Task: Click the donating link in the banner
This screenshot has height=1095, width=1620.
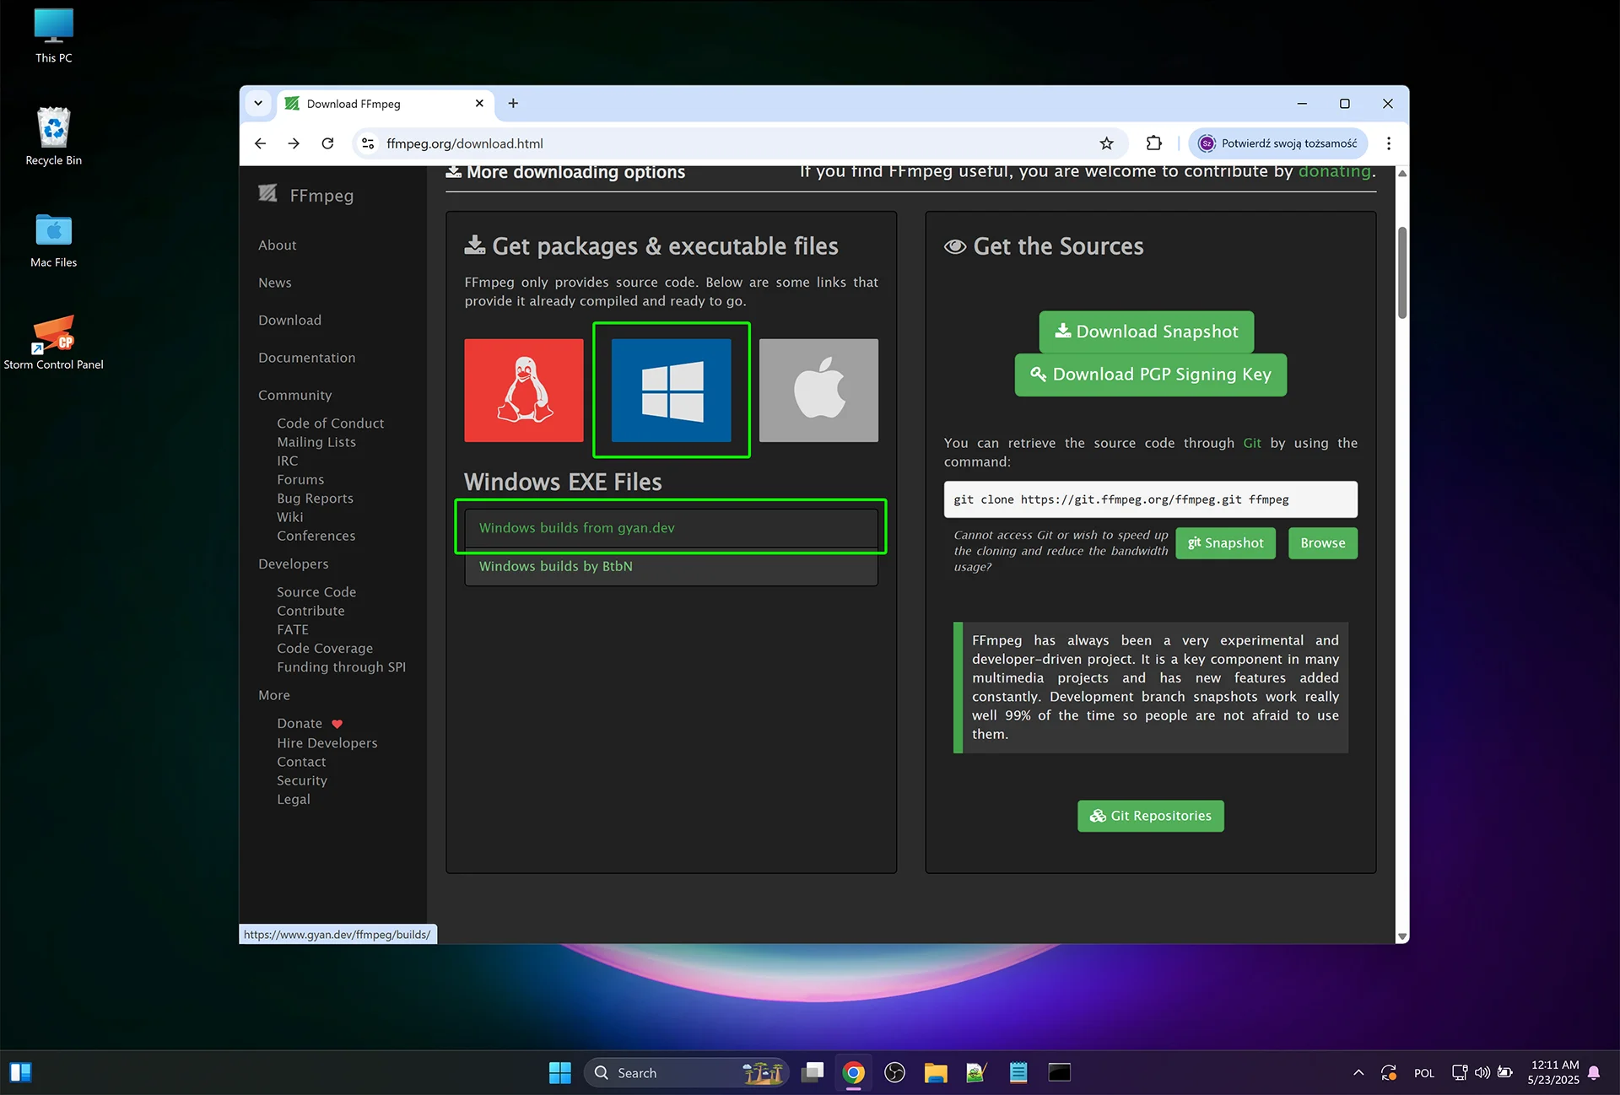Action: 1335,170
